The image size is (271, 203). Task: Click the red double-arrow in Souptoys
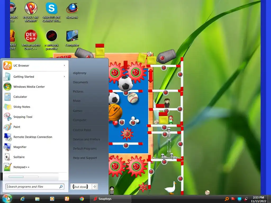coord(151,76)
